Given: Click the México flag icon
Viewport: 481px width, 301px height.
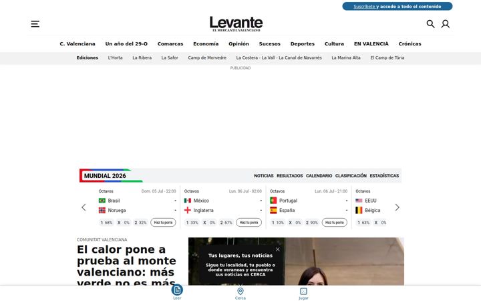Looking at the screenshot, I should (188, 201).
